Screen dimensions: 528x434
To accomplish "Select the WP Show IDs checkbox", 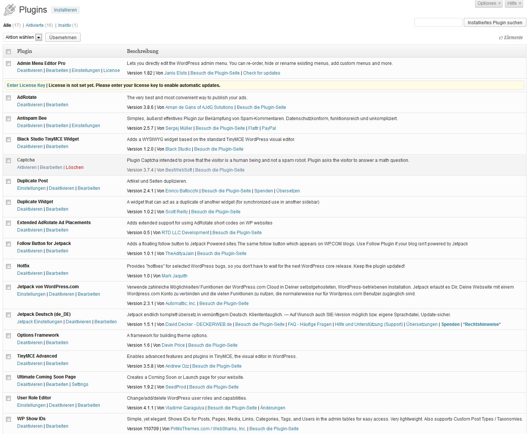I will pyautogui.click(x=8, y=419).
